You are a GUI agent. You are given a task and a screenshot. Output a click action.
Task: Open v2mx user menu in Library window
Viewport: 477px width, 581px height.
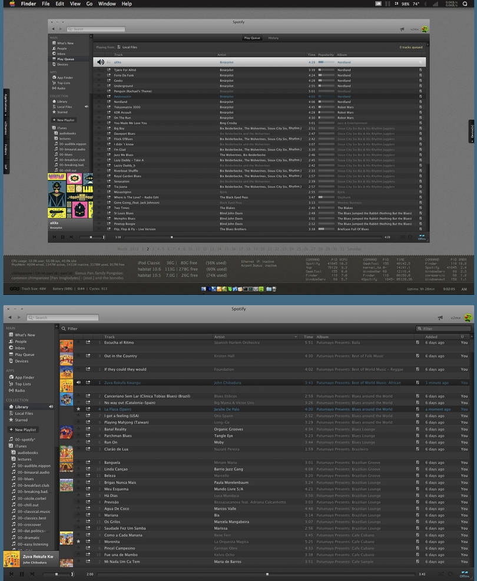(x=456, y=318)
